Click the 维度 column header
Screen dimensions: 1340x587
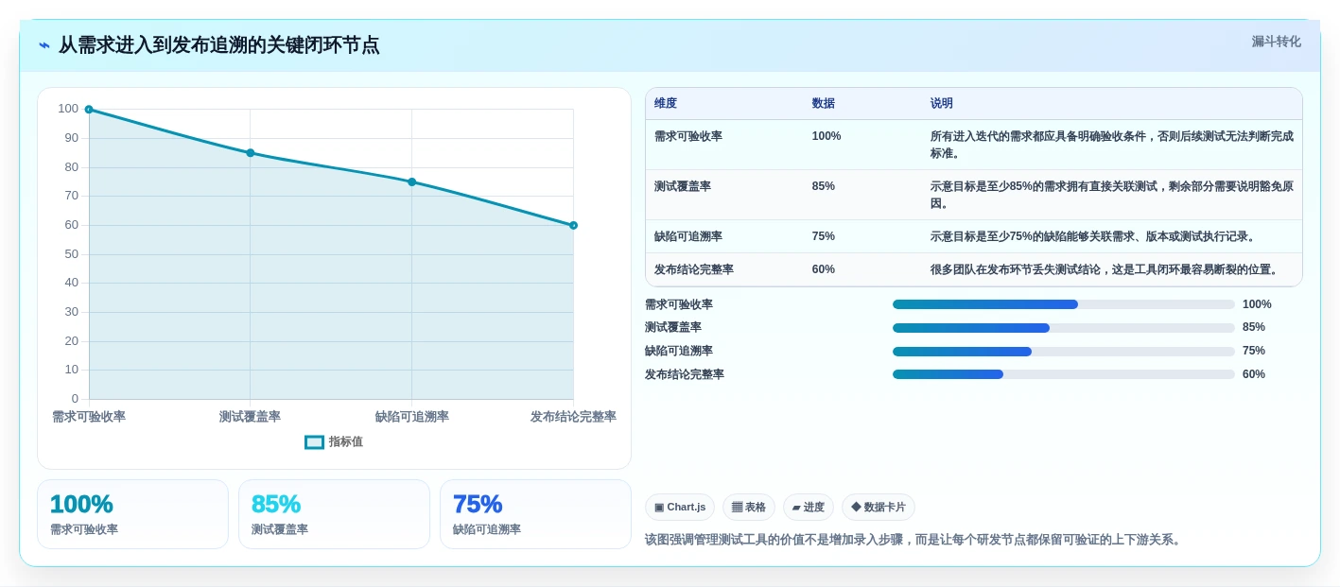666,104
